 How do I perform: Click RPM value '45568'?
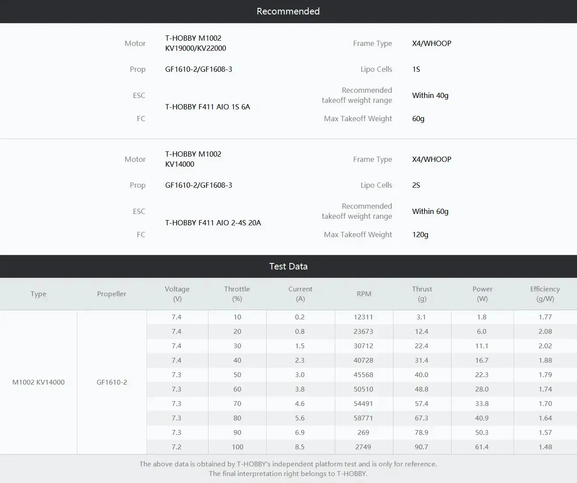click(x=364, y=375)
